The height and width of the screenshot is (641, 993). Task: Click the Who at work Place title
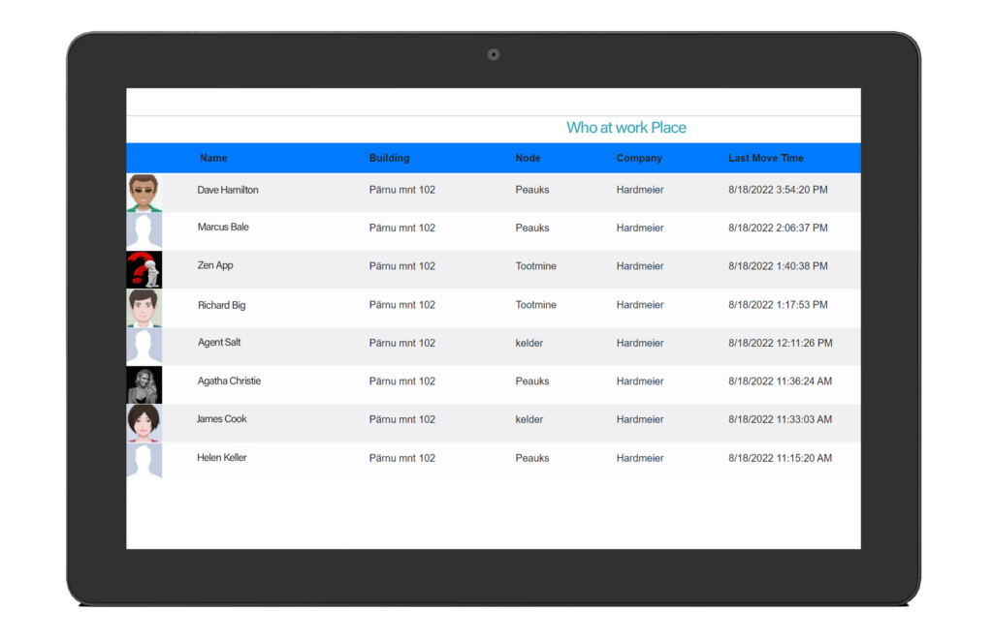point(625,128)
